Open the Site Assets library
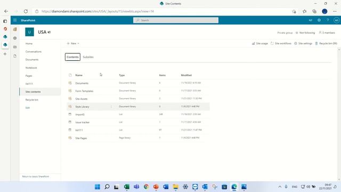 click(x=82, y=99)
